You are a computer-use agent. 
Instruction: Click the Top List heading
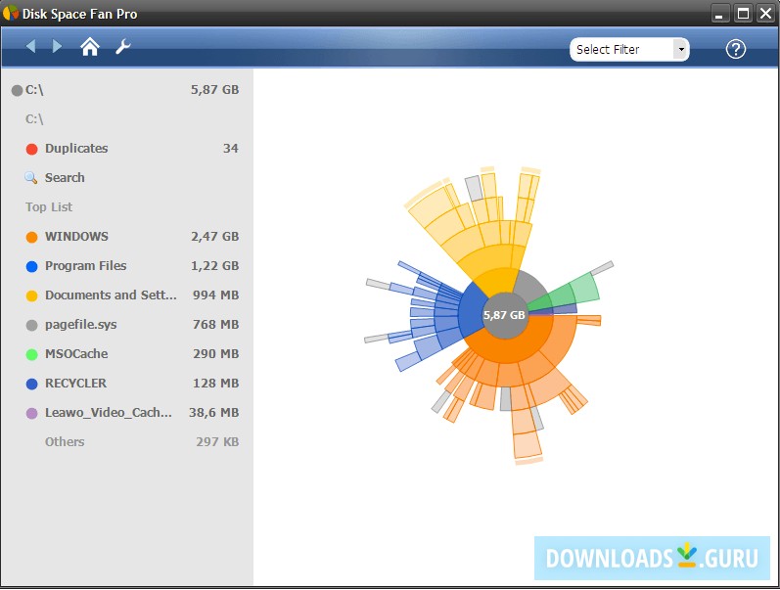[x=49, y=207]
